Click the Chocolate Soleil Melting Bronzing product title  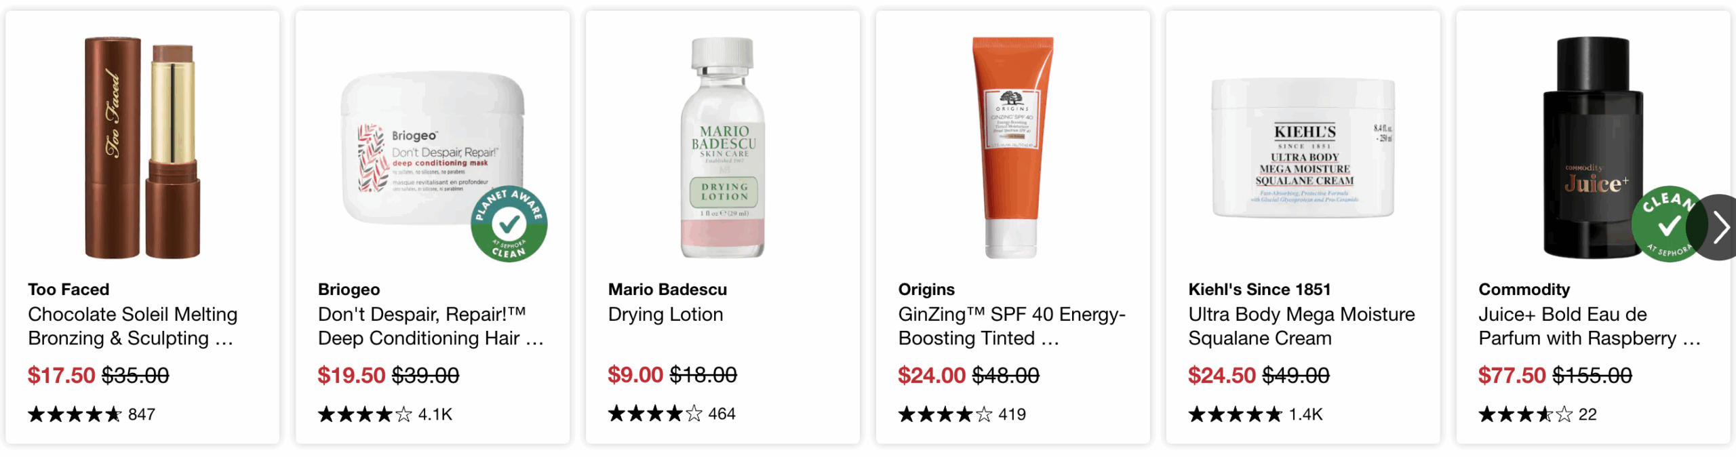pos(133,326)
